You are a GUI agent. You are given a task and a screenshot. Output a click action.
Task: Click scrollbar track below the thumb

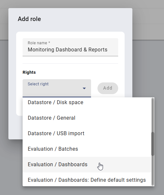tap(153, 171)
